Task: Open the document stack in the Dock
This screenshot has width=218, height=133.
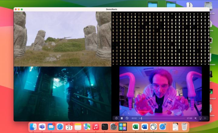Action: (175, 127)
